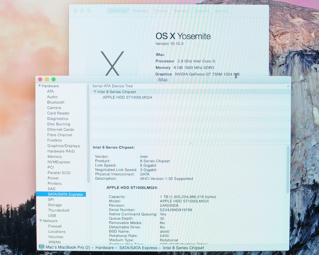Image resolution: width=319 pixels, height=255 pixels.
Task: Click AHCI Version 1.30 Supported description
Action: 167,178
